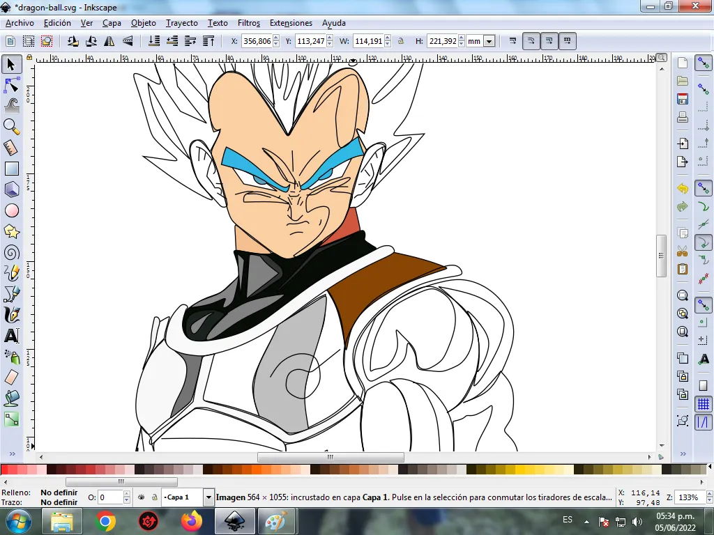Screen dimensions: 714x535
Task: Open the Archivo menu
Action: (20, 23)
